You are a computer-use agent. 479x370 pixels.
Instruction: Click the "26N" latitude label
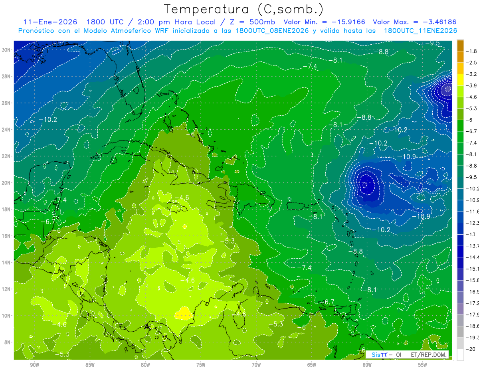click(x=7, y=103)
